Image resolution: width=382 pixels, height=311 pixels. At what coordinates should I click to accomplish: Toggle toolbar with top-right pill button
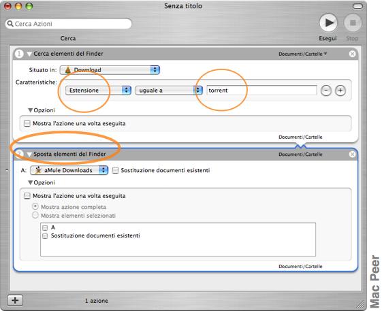click(x=357, y=6)
